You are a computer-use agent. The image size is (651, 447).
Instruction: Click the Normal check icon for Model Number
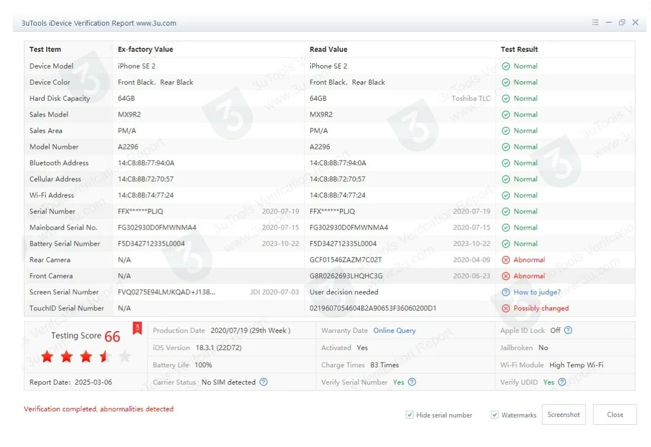[506, 147]
